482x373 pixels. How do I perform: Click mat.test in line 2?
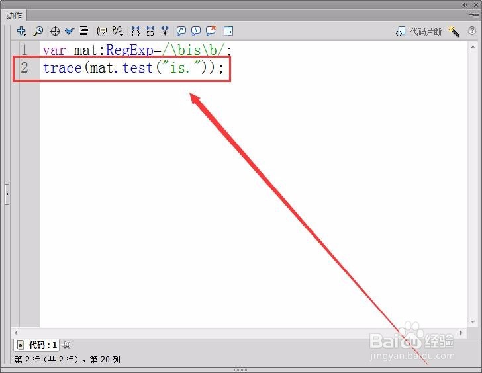(x=121, y=68)
